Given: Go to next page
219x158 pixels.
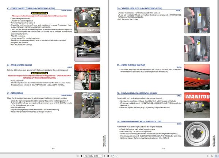Looking at the screenshot, I should pos(104,156).
